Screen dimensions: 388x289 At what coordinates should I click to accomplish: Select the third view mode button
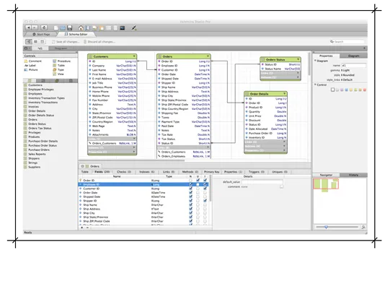pos(42,42)
